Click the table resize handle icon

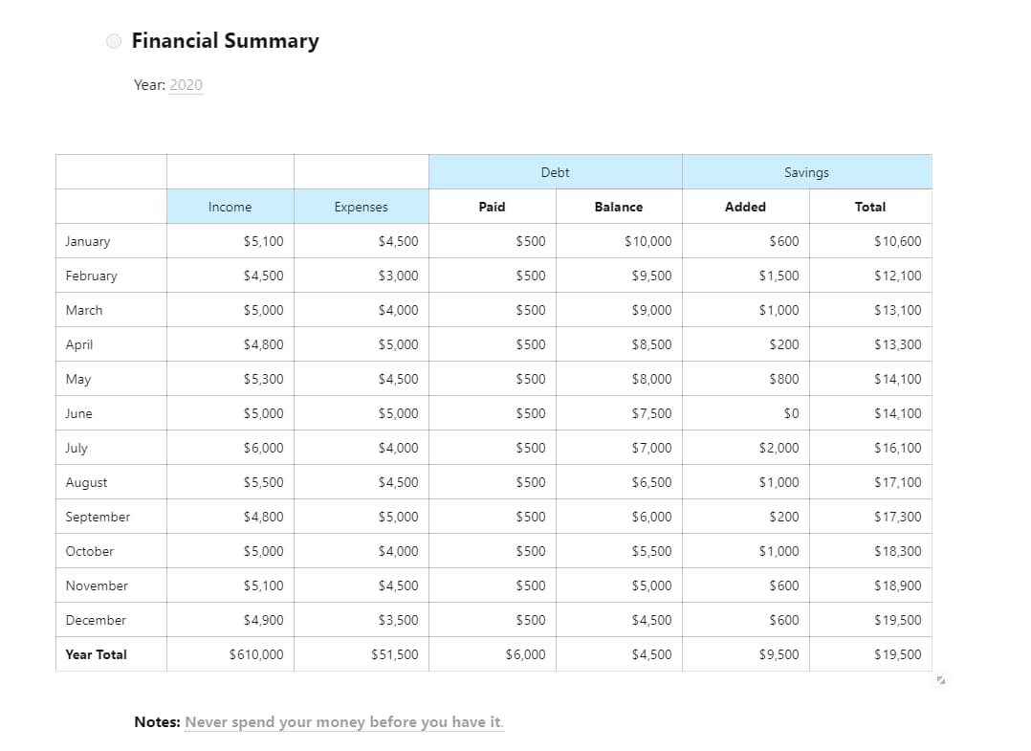[941, 681]
